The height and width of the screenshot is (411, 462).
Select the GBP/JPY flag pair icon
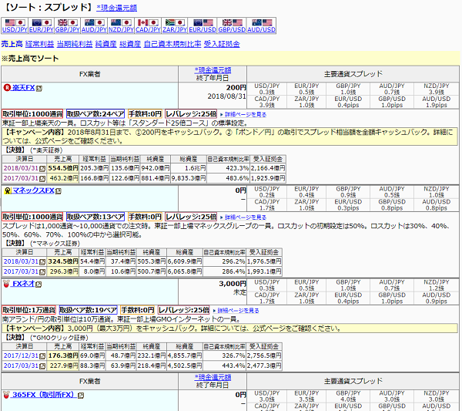click(x=68, y=22)
